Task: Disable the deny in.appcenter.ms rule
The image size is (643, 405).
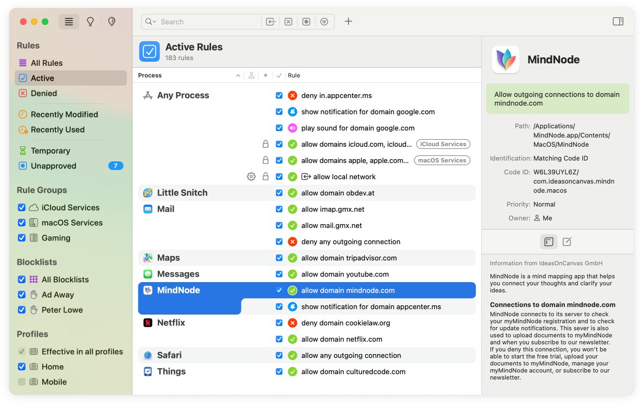Action: 279,95
